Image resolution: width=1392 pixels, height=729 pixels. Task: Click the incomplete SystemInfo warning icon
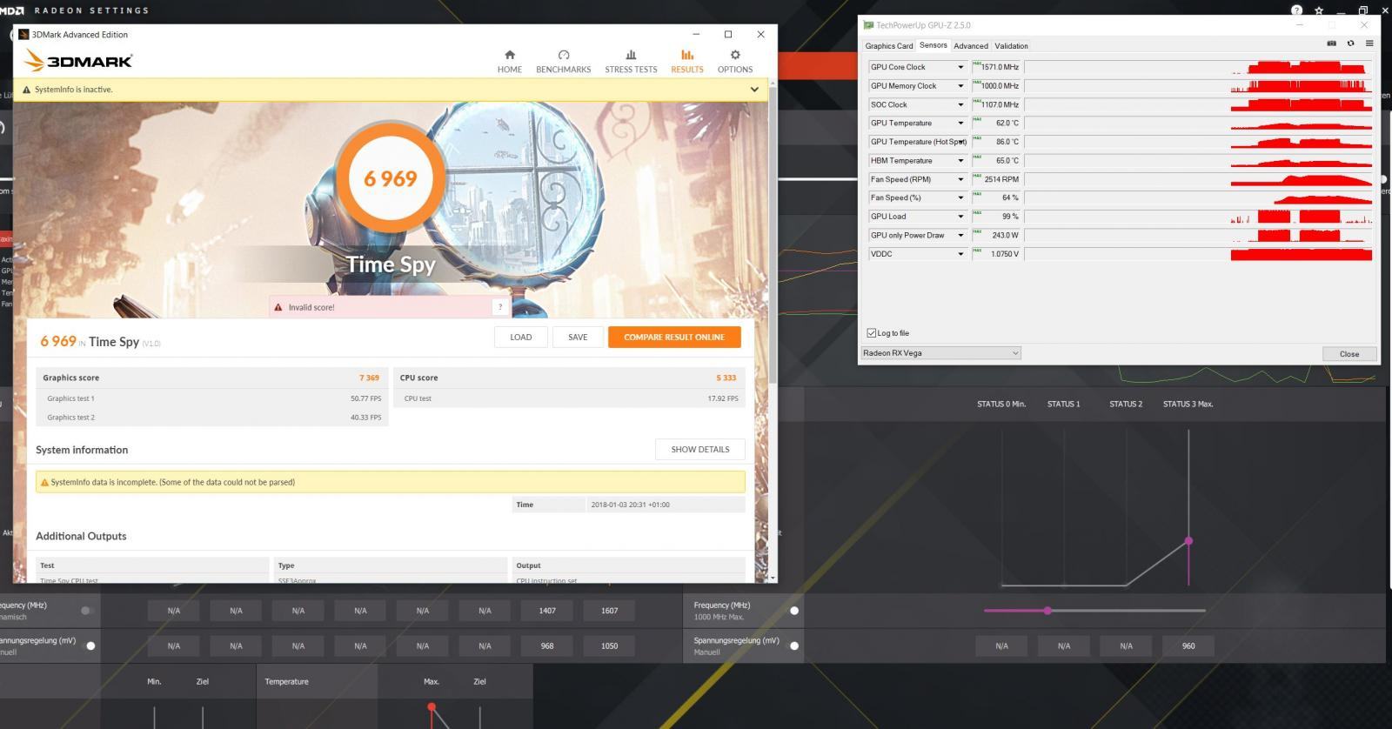point(44,482)
